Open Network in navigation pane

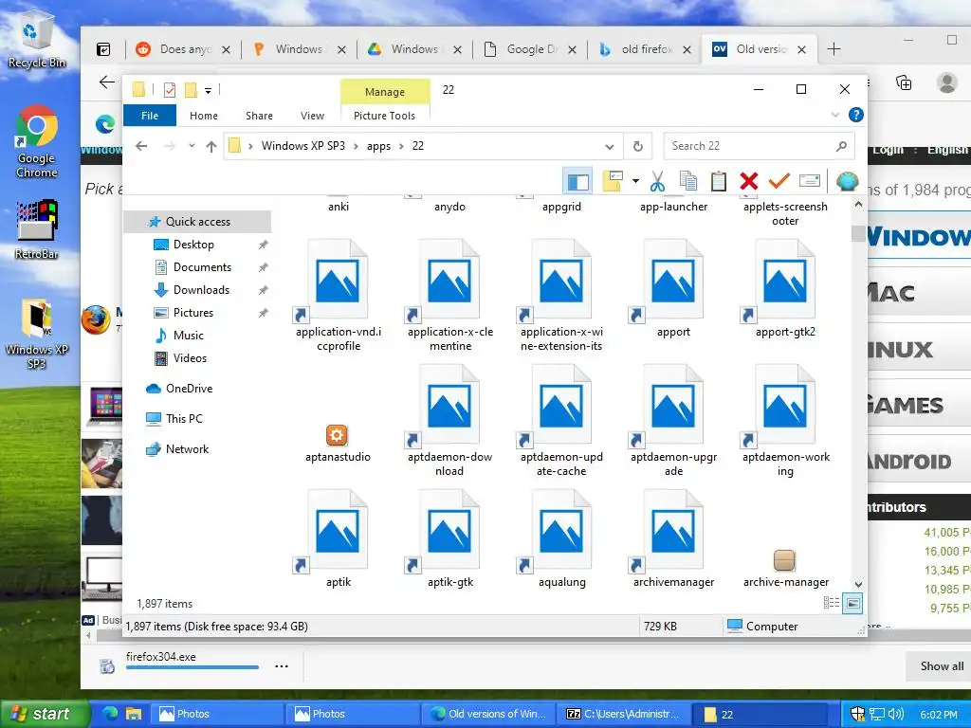[187, 448]
